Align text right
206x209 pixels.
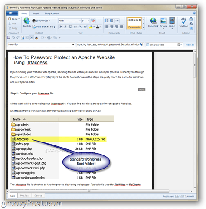(x=117, y=27)
